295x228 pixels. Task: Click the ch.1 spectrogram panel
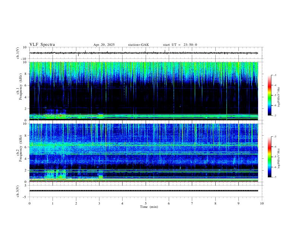point(144,91)
